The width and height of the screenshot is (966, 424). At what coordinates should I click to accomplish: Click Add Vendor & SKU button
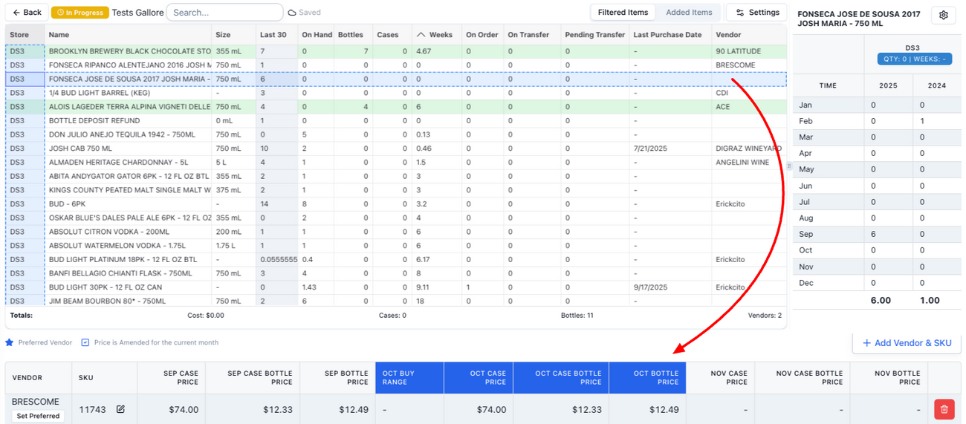pos(906,343)
